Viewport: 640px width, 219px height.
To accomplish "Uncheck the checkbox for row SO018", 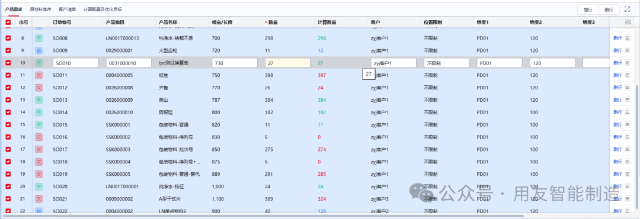I will (x=8, y=162).
